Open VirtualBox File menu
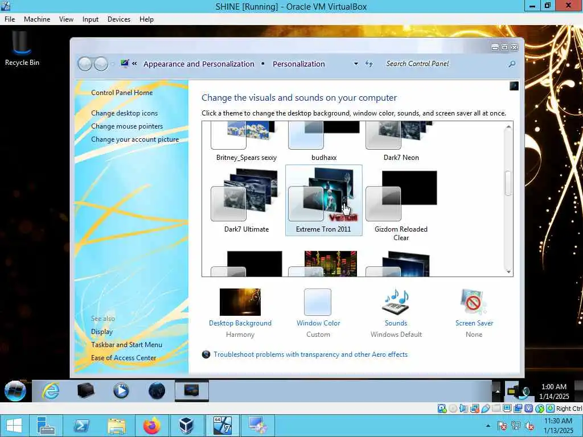This screenshot has height=437, width=583. pos(10,19)
